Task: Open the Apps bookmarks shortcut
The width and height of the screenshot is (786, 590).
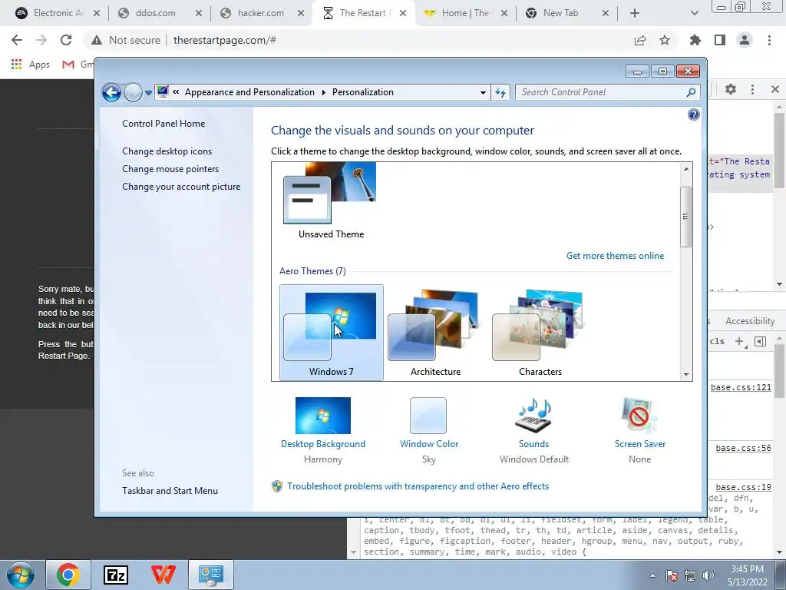Action: point(31,65)
